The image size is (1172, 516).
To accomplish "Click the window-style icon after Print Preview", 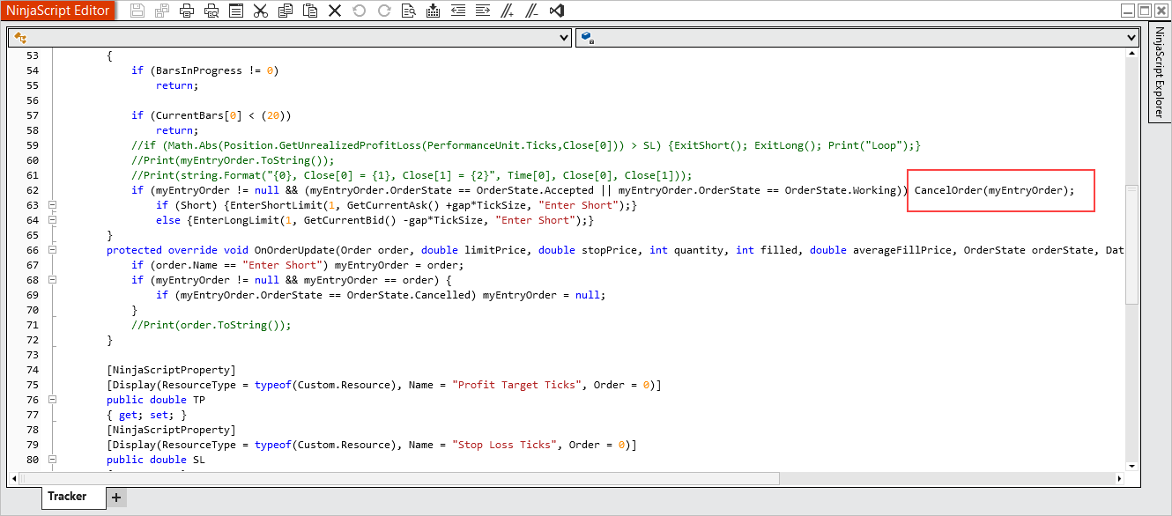I will click(235, 11).
